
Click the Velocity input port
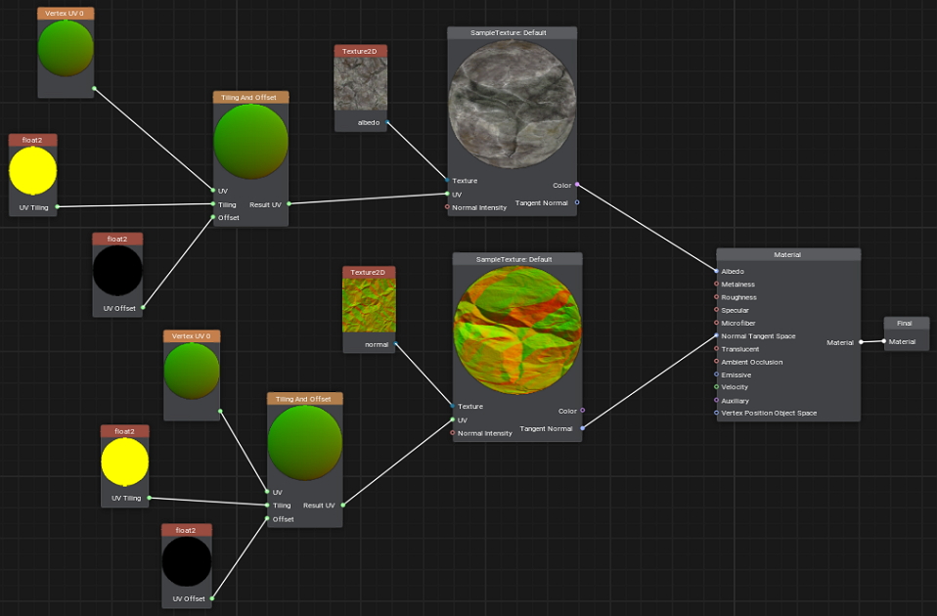coord(717,387)
